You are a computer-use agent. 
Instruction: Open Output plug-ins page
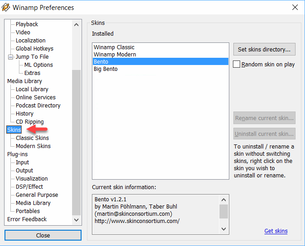coord(24,171)
